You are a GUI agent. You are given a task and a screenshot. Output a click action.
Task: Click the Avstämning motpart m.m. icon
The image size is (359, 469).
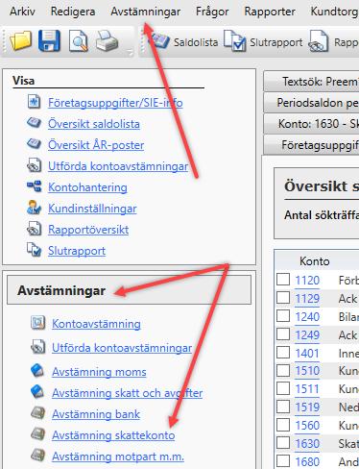click(x=37, y=455)
